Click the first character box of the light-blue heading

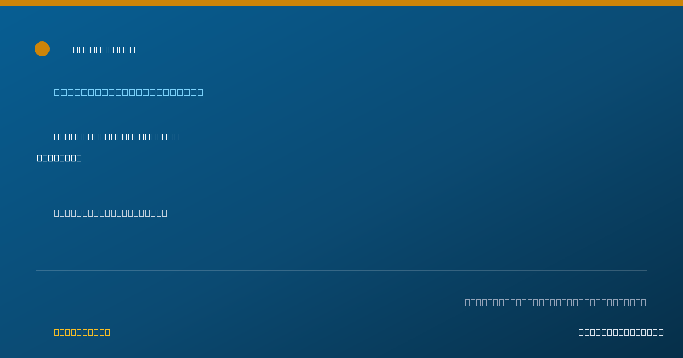pyautogui.click(x=56, y=92)
